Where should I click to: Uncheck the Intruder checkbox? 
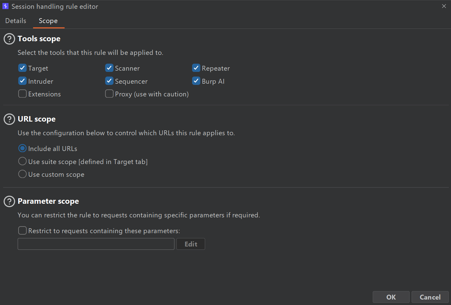point(22,81)
